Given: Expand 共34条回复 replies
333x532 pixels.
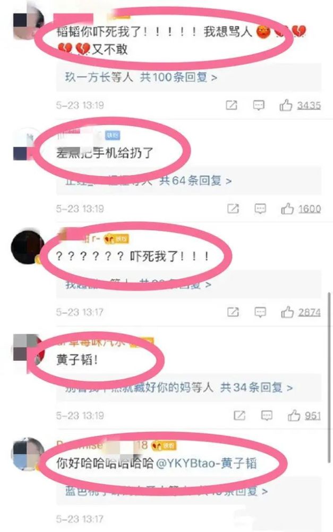Looking at the screenshot, I should point(257,387).
